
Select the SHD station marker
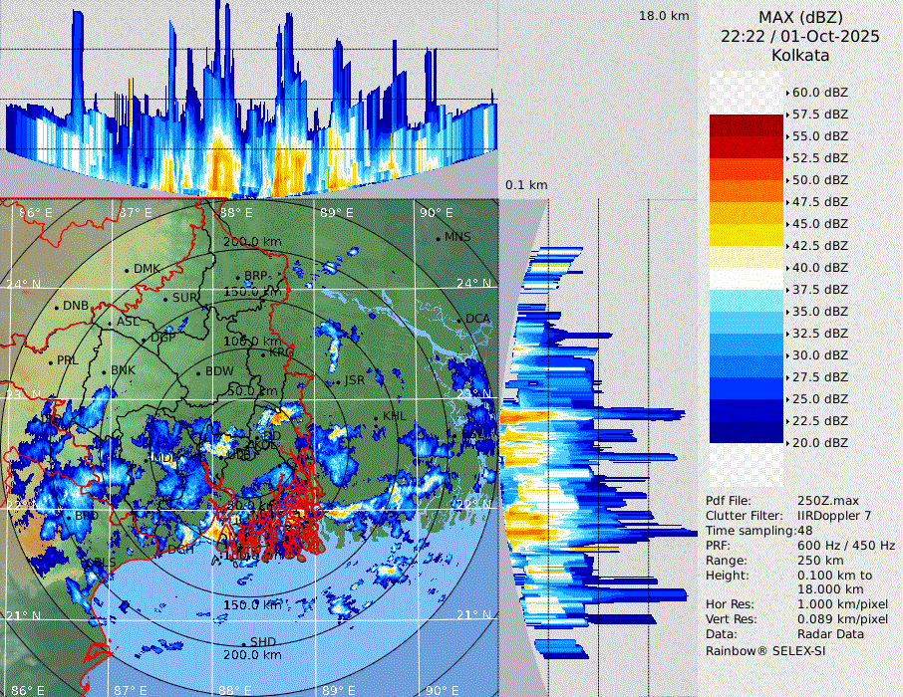click(243, 643)
